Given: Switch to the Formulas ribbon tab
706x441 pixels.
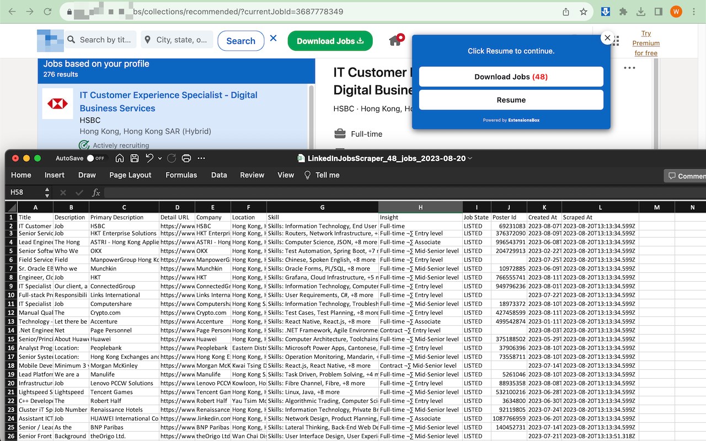Looking at the screenshot, I should [x=181, y=175].
